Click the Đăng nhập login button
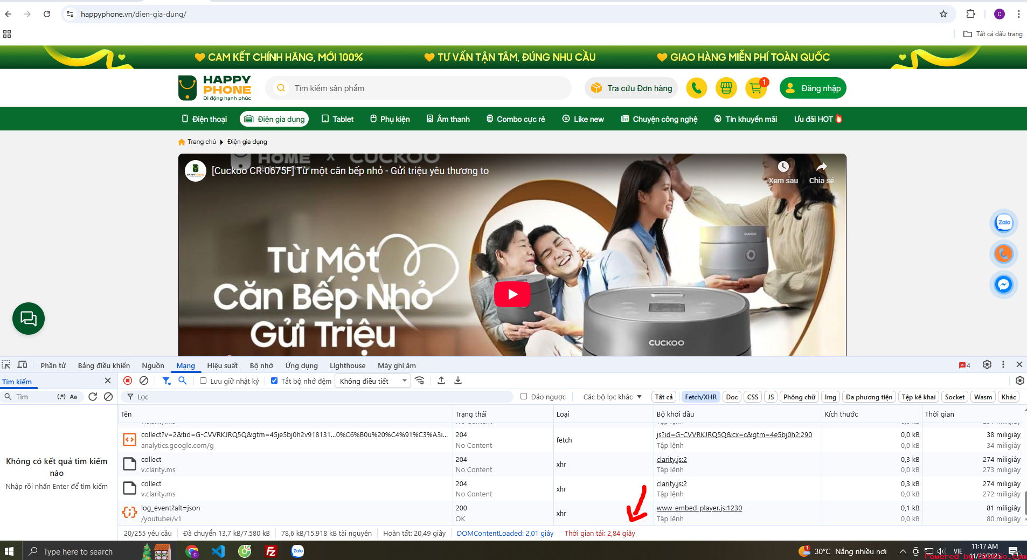The image size is (1027, 560). pyautogui.click(x=813, y=88)
